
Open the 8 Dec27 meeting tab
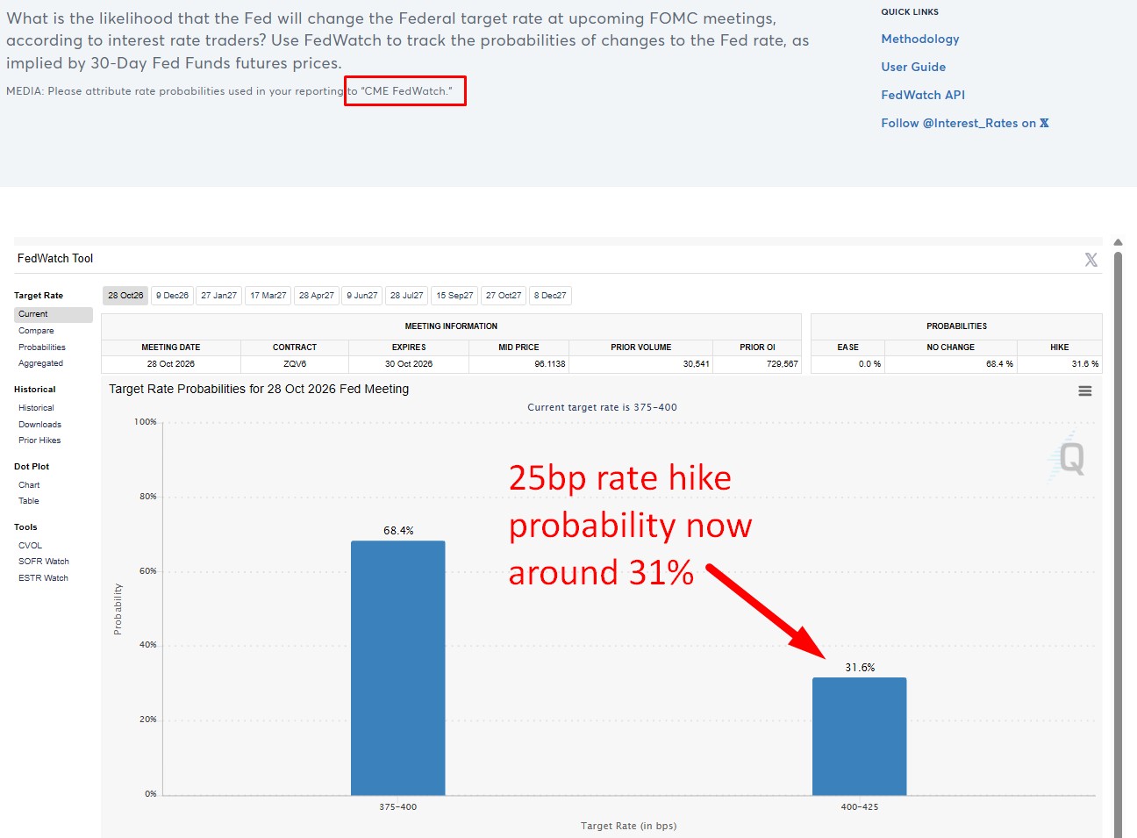[x=550, y=296]
